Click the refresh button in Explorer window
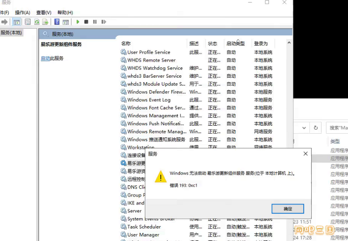 click(316, 128)
